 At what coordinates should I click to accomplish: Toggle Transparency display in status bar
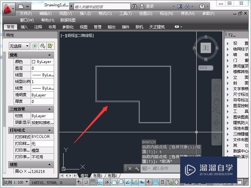(x=156, y=182)
